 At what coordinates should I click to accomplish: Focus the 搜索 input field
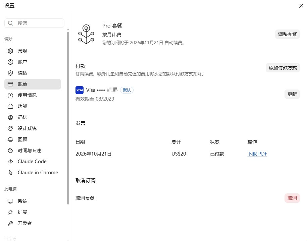point(34,23)
